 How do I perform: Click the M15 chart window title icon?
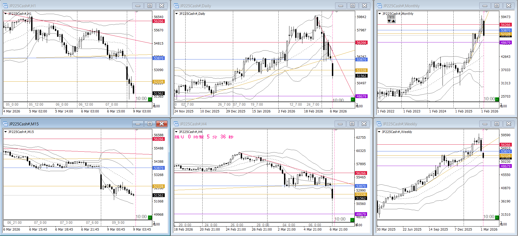[5, 124]
